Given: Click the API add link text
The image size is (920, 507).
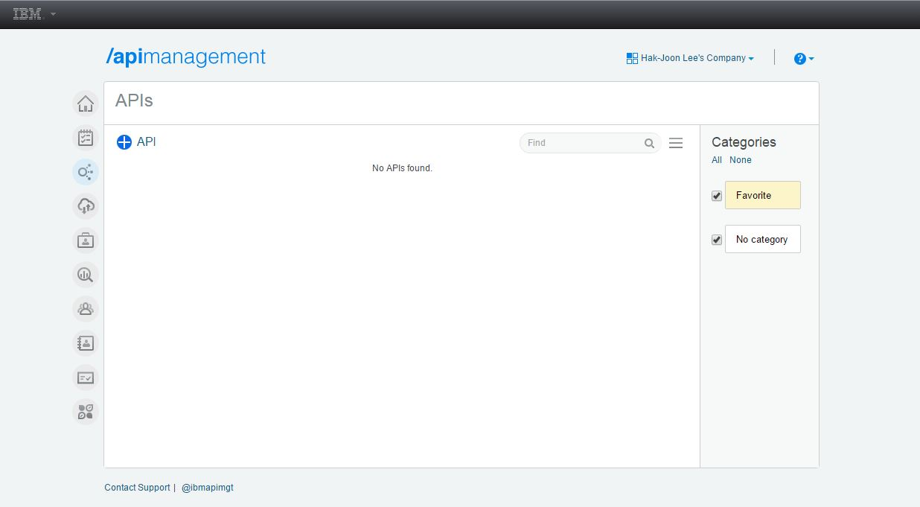Looking at the screenshot, I should pos(147,141).
